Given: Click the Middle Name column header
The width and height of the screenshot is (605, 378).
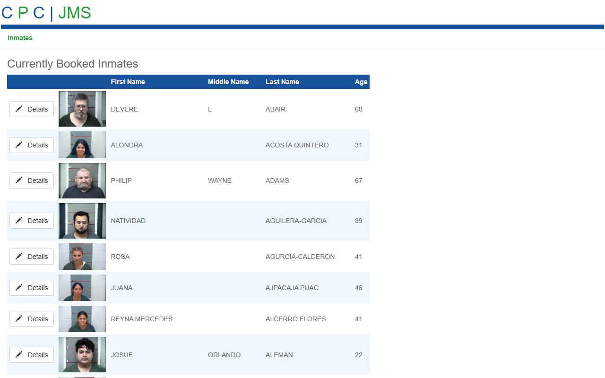Looking at the screenshot, I should tap(228, 82).
